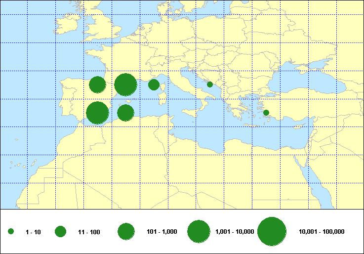Click the small dot in the Aegean Sea
The height and width of the screenshot is (254, 364).
(266, 113)
